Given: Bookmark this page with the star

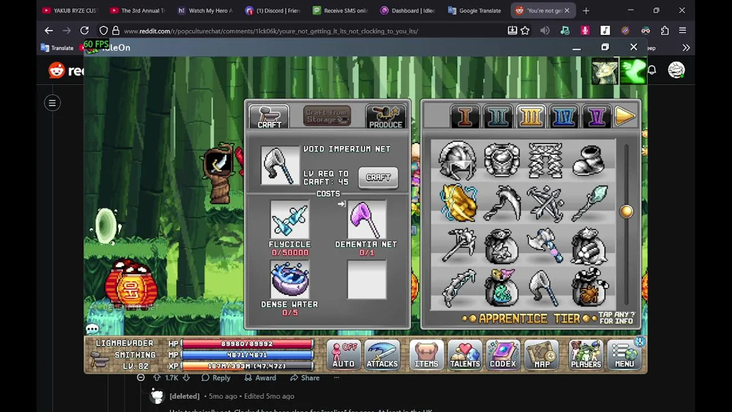Looking at the screenshot, I should [525, 31].
